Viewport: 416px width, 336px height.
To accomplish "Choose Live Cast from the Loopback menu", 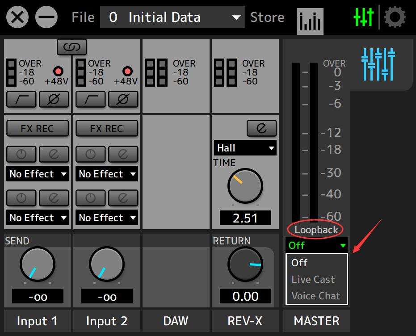I will pos(313,279).
